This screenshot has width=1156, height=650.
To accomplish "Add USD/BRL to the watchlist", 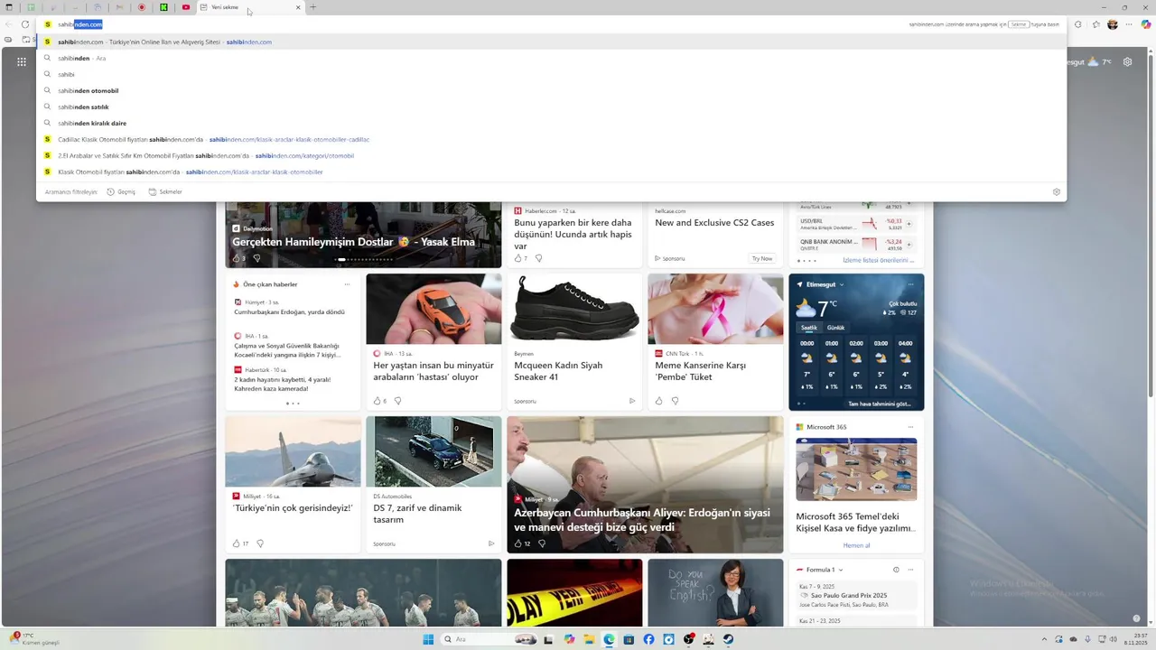I will click(x=909, y=223).
